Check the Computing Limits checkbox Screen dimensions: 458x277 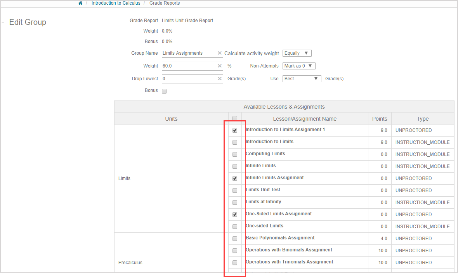pyautogui.click(x=235, y=154)
